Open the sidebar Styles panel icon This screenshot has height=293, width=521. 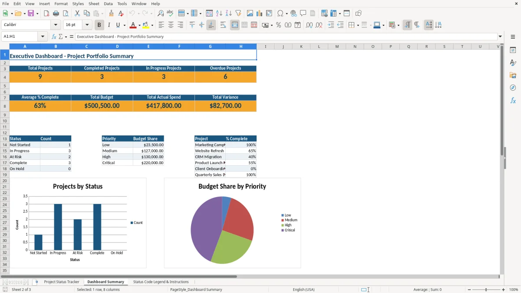tap(513, 63)
